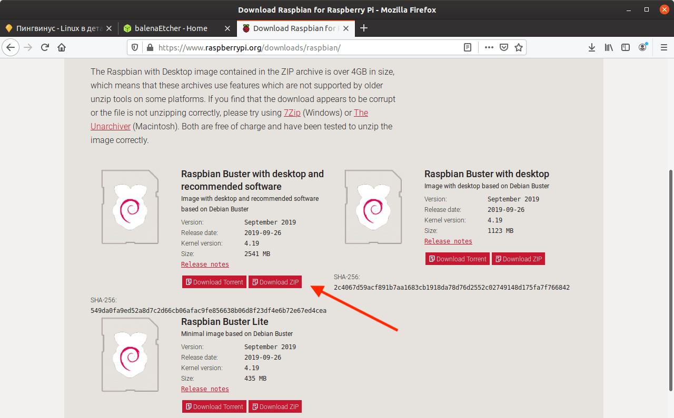Go to the Firefox home page
The image size is (674, 418).
click(x=62, y=47)
